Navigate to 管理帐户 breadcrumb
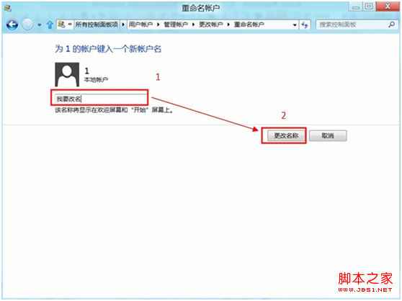 click(x=176, y=24)
